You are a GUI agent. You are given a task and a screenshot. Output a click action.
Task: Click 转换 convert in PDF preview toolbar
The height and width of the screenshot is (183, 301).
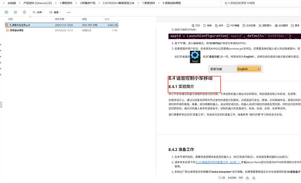pos(207,26)
